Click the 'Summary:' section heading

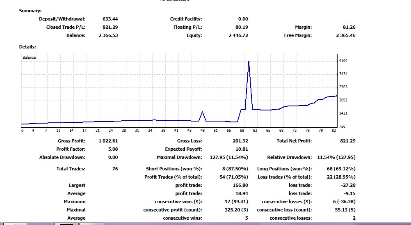(x=30, y=11)
